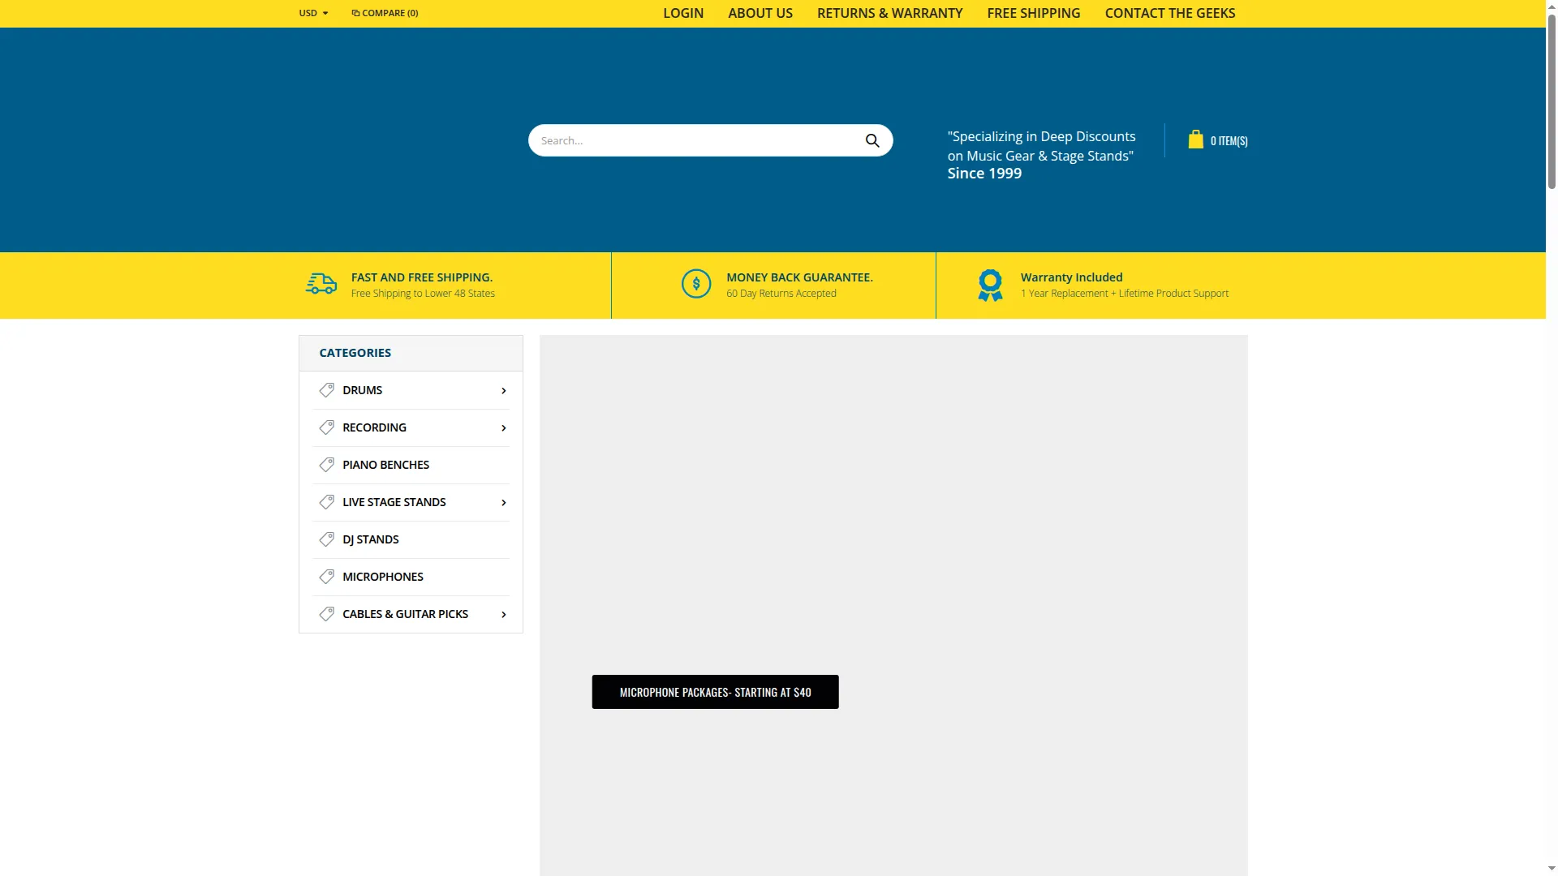Click the tag icon beside Microphones
1558x876 pixels.
tap(326, 577)
